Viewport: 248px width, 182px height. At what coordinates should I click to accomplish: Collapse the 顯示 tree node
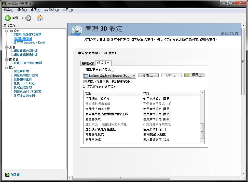click(6, 68)
